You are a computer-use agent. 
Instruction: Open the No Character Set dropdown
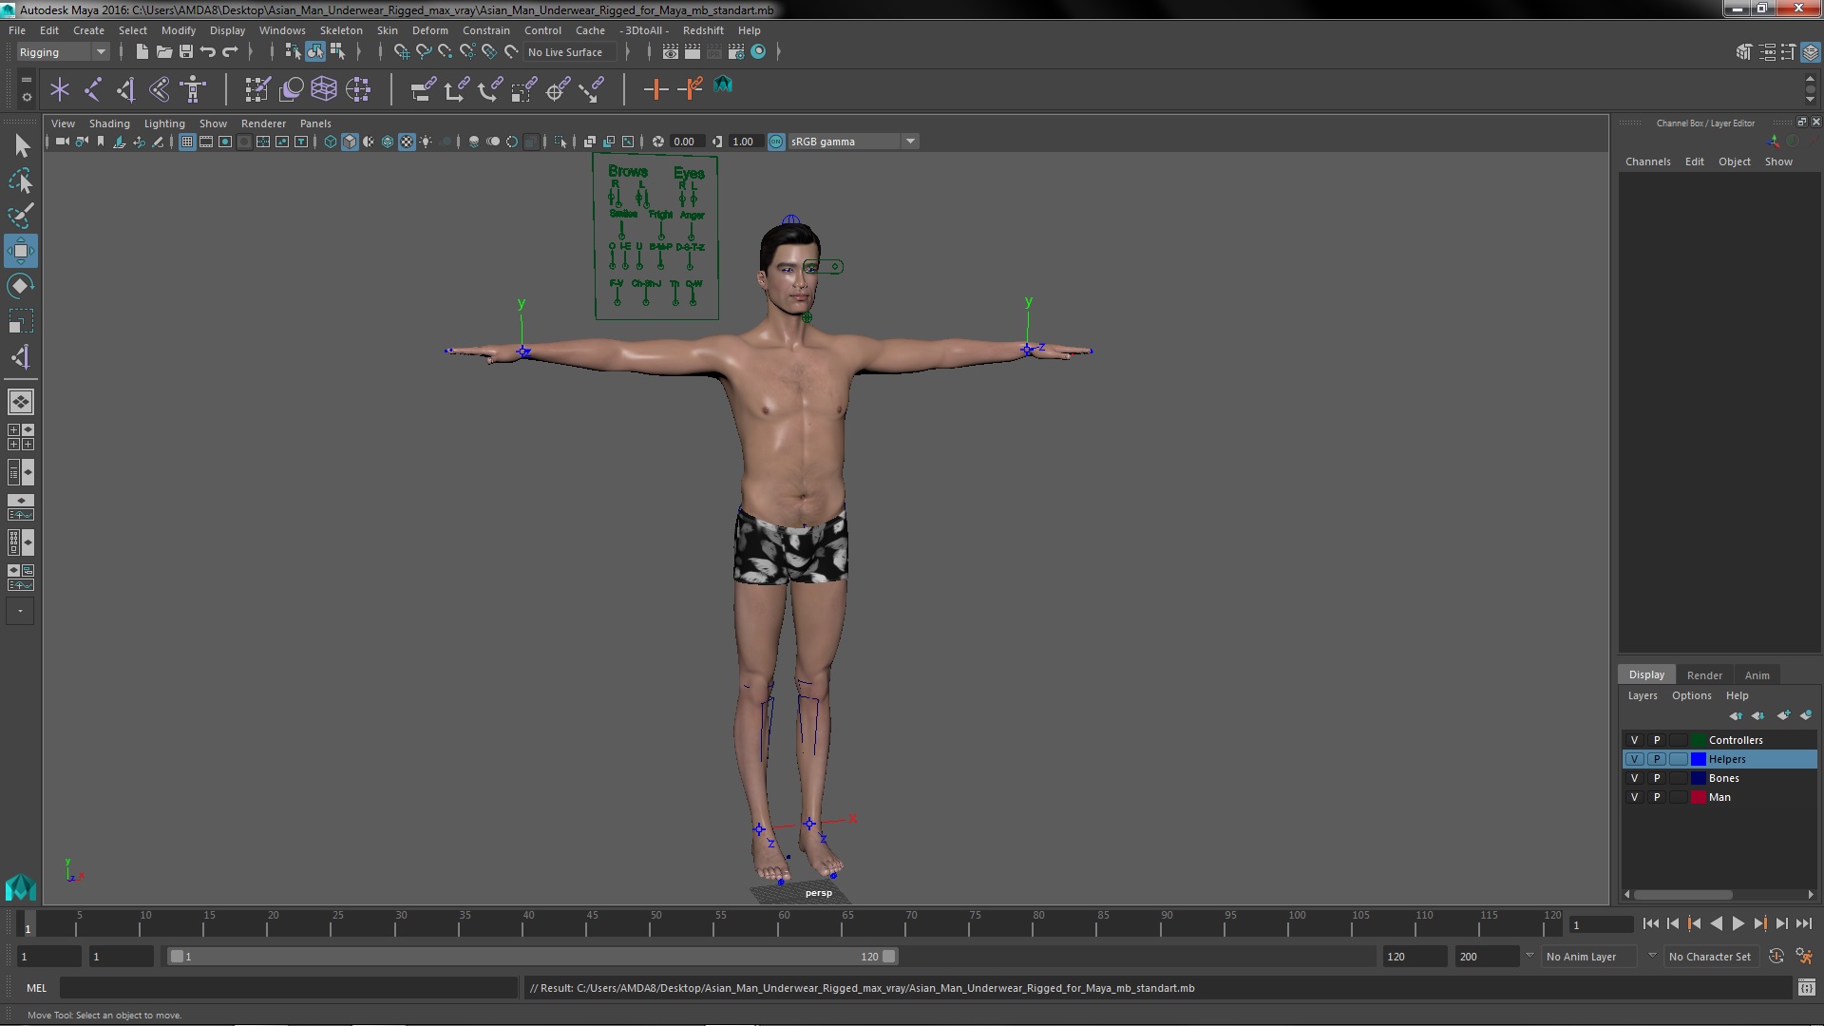(x=1710, y=957)
